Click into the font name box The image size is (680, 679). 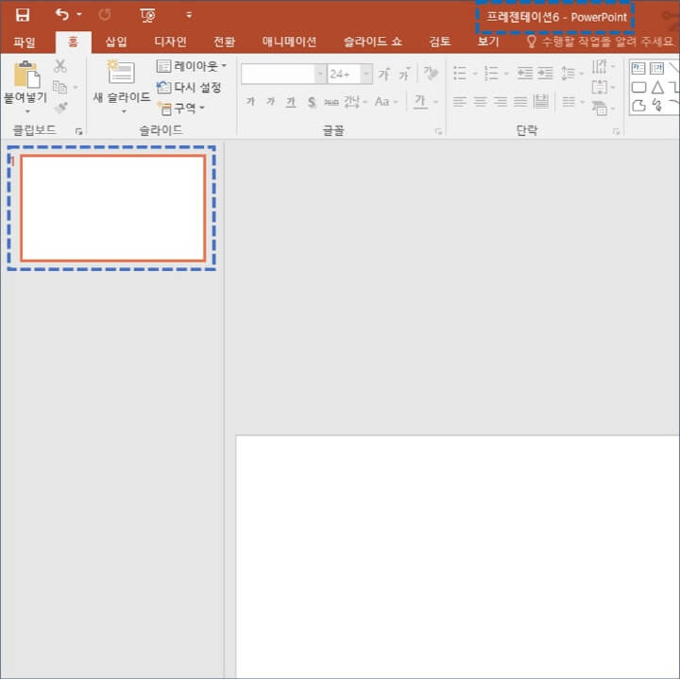coord(278,74)
